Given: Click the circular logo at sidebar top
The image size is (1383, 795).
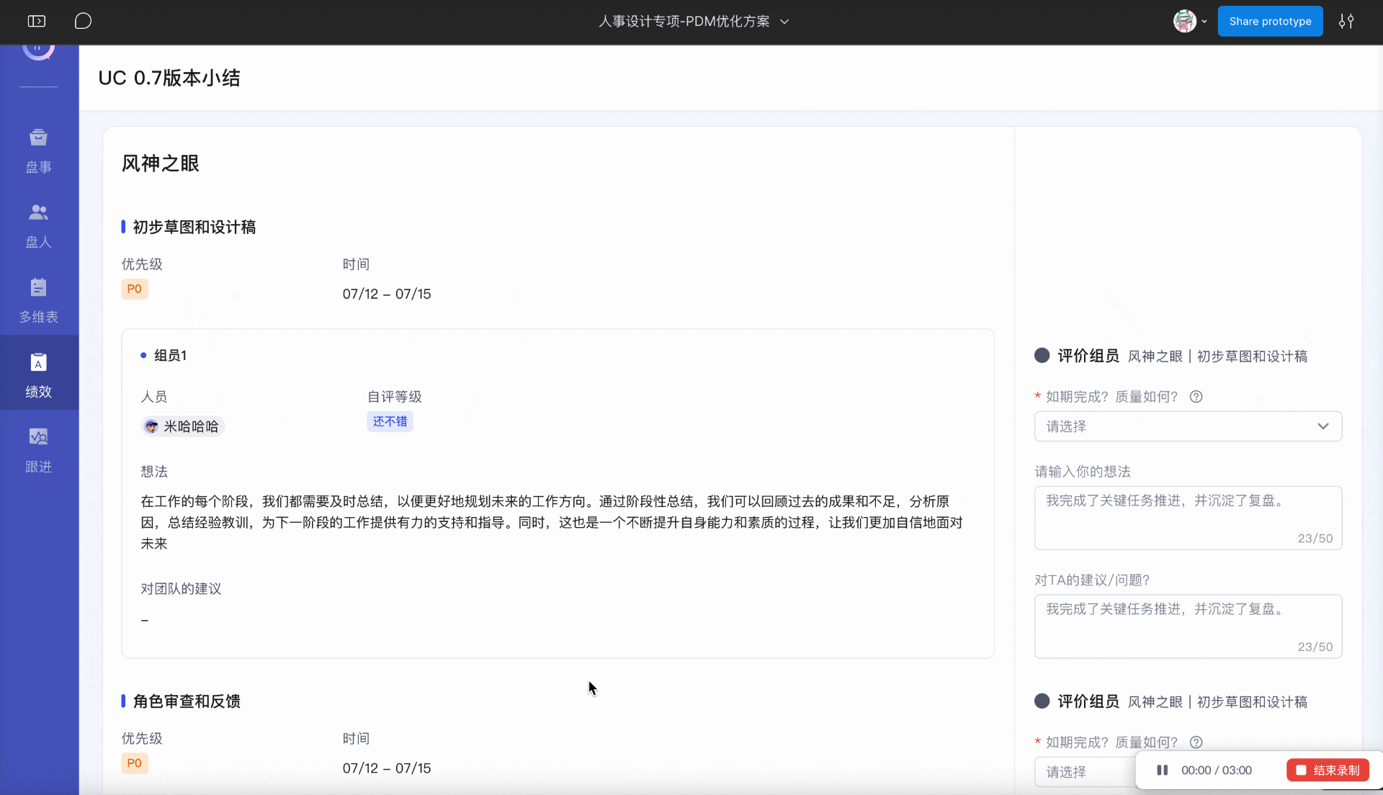Looking at the screenshot, I should pos(39,50).
